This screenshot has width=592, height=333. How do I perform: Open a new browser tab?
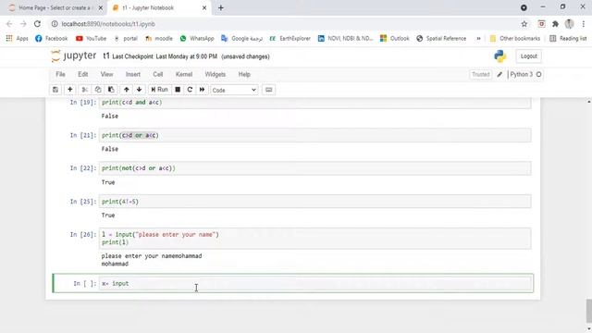[221, 8]
